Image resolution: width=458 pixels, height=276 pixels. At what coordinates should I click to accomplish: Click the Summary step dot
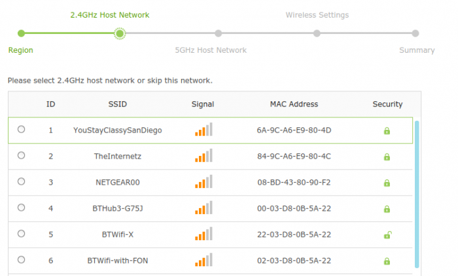coord(415,33)
